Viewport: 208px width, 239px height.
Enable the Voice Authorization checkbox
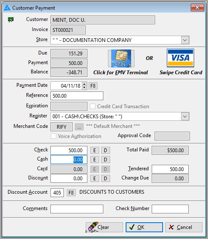pos(53,136)
